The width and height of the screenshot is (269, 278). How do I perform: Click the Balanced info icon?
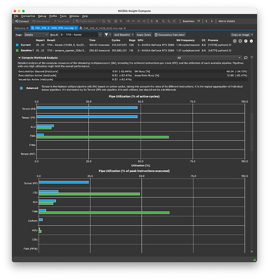[21, 88]
